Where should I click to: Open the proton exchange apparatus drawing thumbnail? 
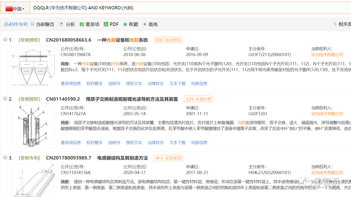click(x=33, y=127)
